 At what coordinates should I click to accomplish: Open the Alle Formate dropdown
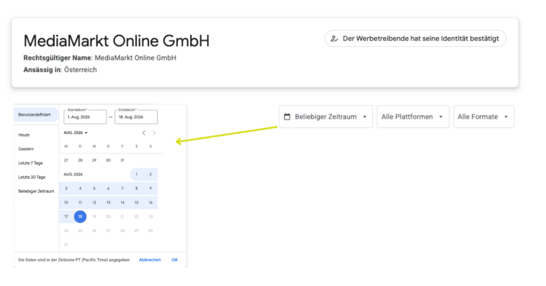click(484, 117)
